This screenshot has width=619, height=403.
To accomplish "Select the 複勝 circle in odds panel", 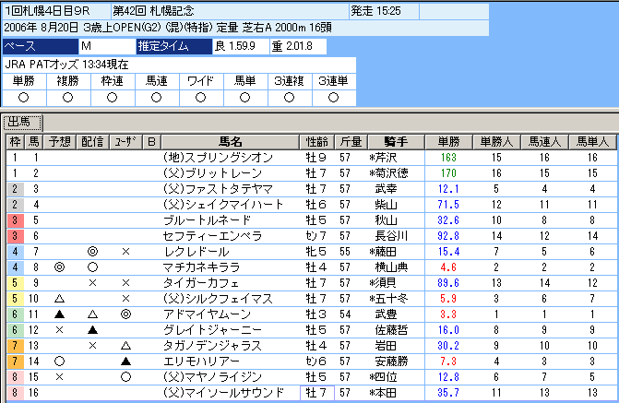I will (x=66, y=97).
